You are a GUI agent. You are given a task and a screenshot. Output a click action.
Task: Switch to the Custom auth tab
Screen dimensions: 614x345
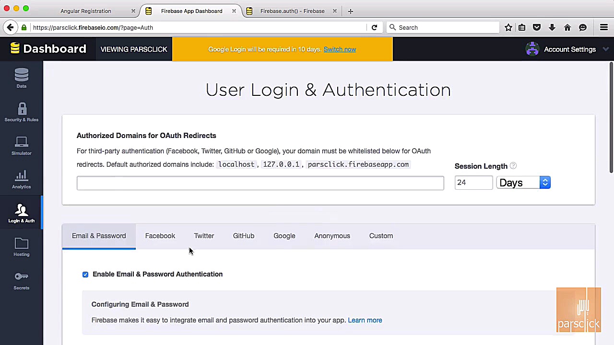tap(381, 236)
